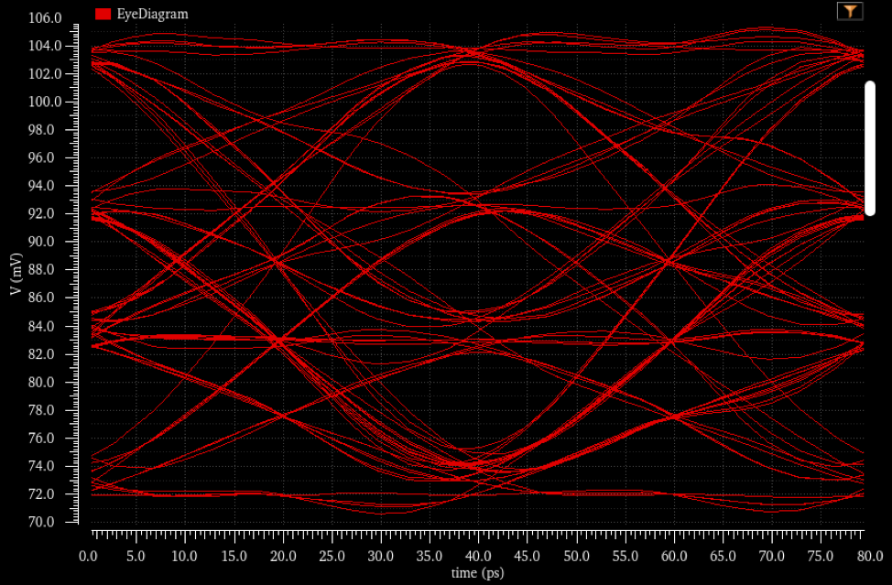Screen dimensions: 892x585
Task: Click the 100.0 voltage axis label
Action: [x=45, y=103]
